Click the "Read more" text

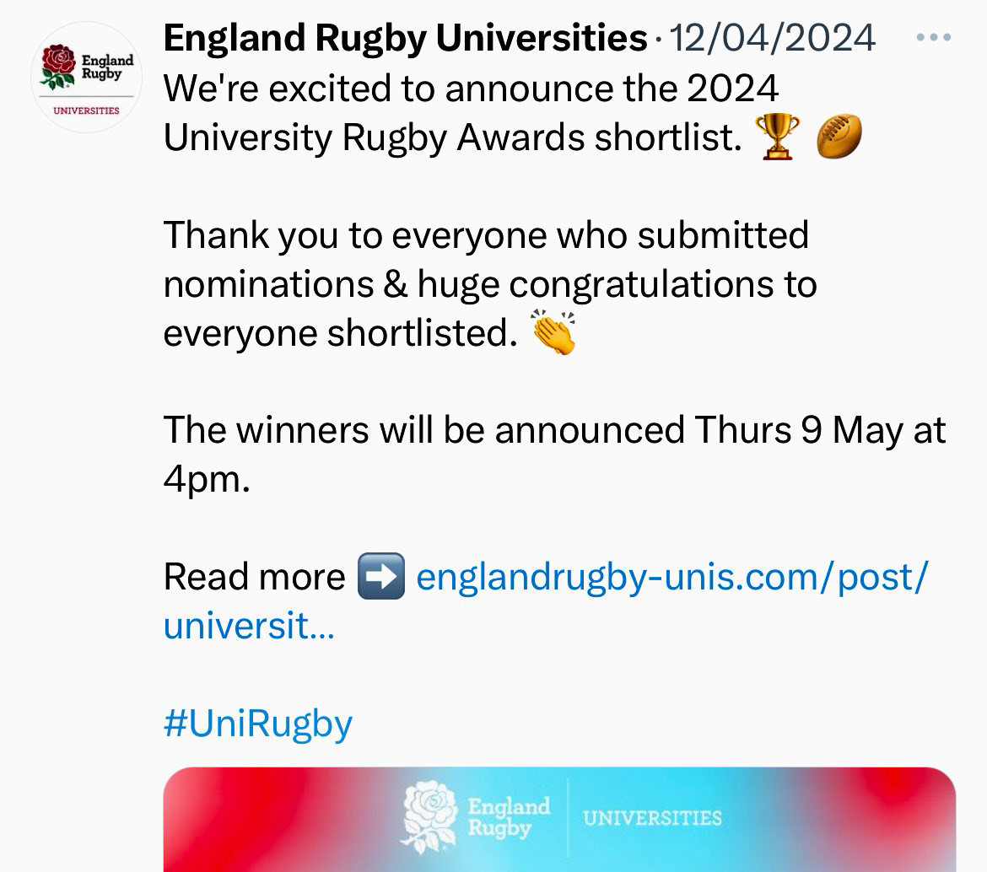click(x=254, y=577)
